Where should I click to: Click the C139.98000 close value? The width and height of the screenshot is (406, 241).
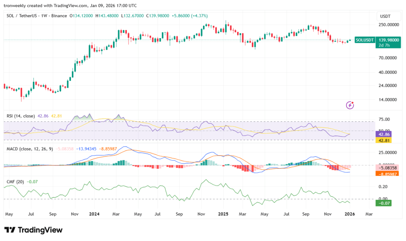[157, 16]
